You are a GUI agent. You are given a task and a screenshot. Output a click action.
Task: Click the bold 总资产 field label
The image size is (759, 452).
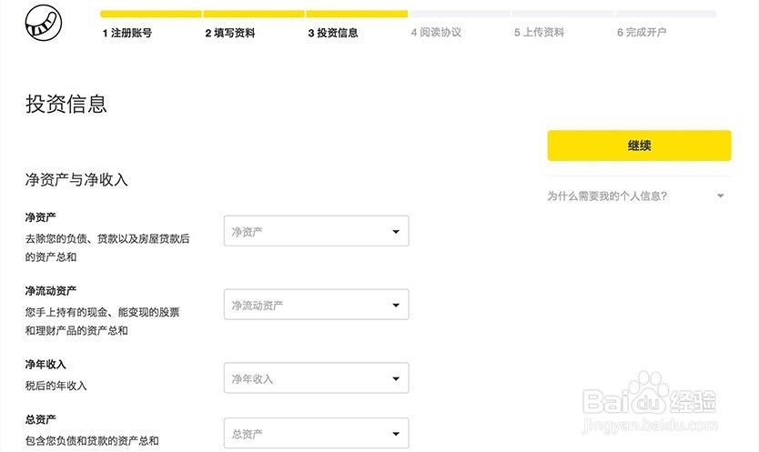click(41, 419)
